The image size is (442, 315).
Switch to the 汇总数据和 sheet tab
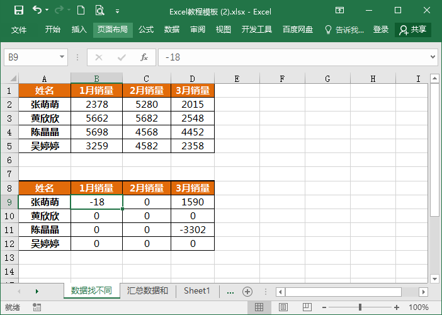point(147,290)
